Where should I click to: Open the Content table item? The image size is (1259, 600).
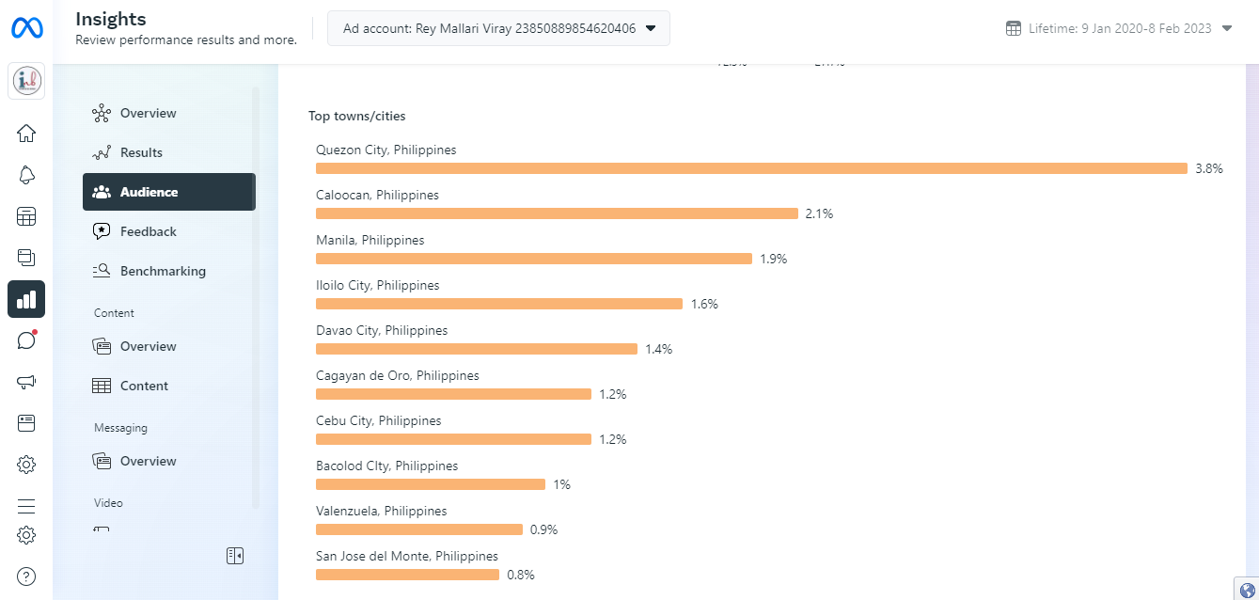point(143,386)
